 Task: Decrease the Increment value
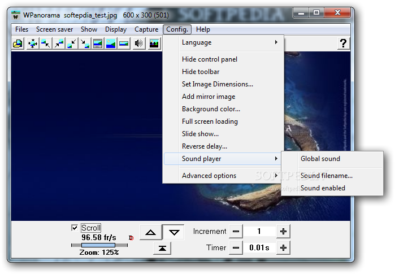pyautogui.click(x=236, y=231)
